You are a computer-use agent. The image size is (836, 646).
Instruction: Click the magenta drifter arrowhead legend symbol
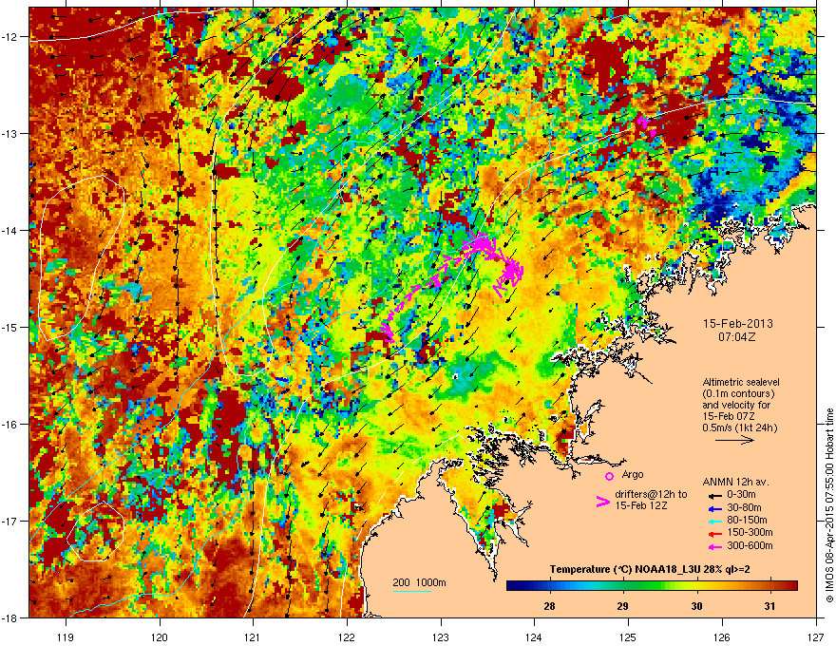pos(602,501)
